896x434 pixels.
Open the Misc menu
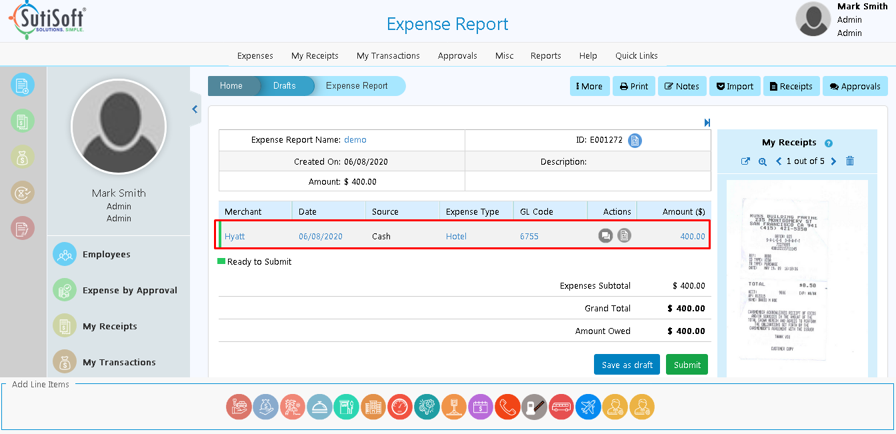coord(505,56)
